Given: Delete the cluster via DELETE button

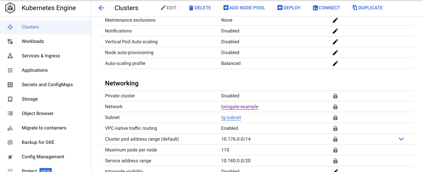Looking at the screenshot, I should (x=200, y=8).
